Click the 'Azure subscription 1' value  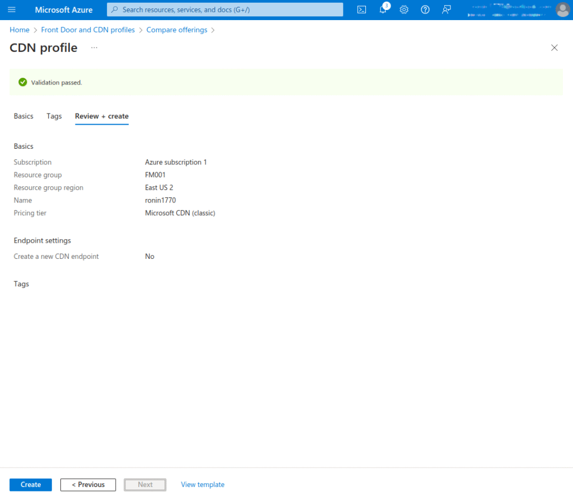click(176, 162)
